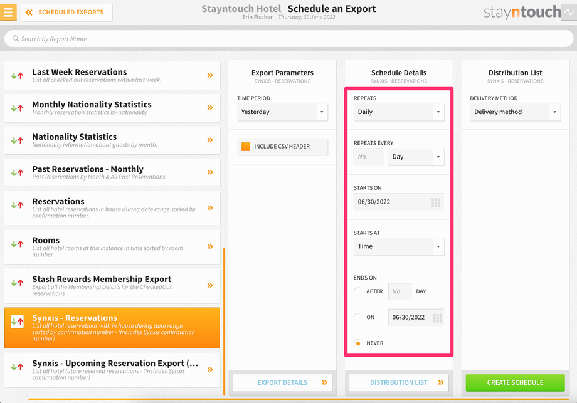Expand Nationality Statistics with its chevron
Viewport: 577px width, 403px height.
click(x=210, y=140)
